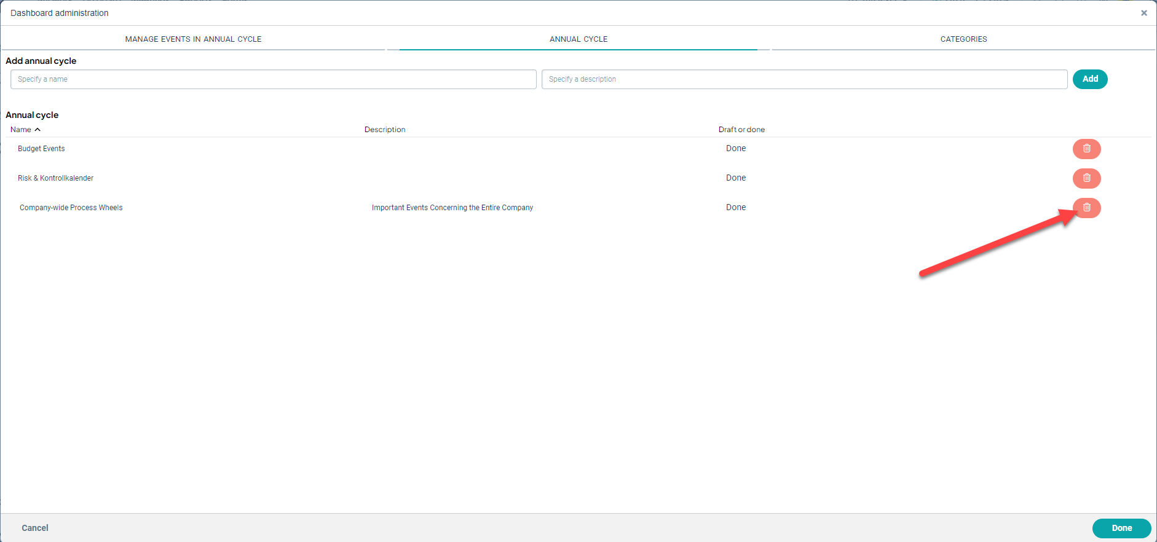Select the Annual Cycle tab
This screenshot has width=1157, height=542.
pyautogui.click(x=578, y=39)
